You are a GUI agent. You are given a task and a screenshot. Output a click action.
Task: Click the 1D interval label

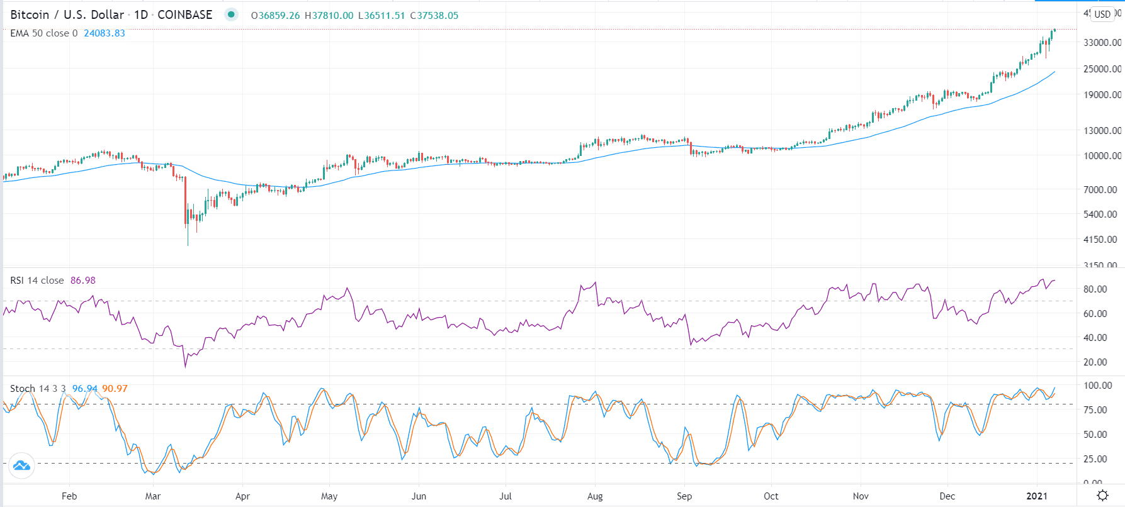[140, 14]
